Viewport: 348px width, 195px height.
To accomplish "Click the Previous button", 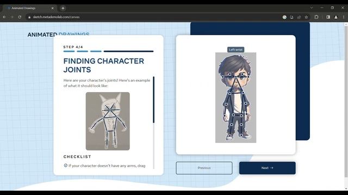I will click(x=204, y=168).
